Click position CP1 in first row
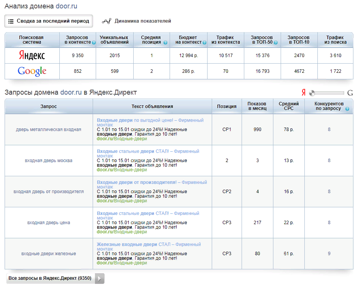Viewport: 358px width, 287px height. click(x=227, y=130)
